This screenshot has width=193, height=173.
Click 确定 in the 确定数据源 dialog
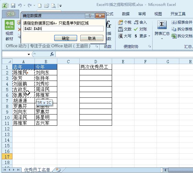click(66, 38)
